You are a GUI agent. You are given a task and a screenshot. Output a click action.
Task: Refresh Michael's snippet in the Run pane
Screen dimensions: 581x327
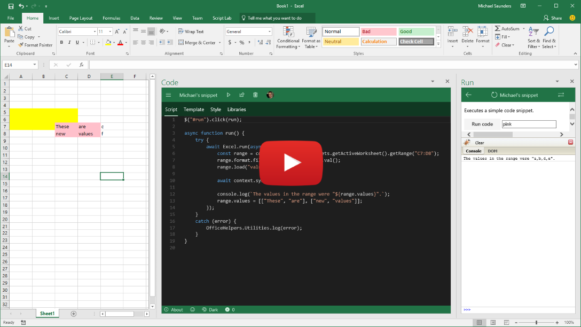point(494,95)
